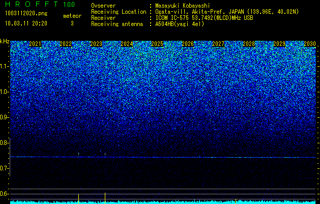Click the file name 1003112020.png
Screen dimensions: 320x204
click(x=26, y=14)
